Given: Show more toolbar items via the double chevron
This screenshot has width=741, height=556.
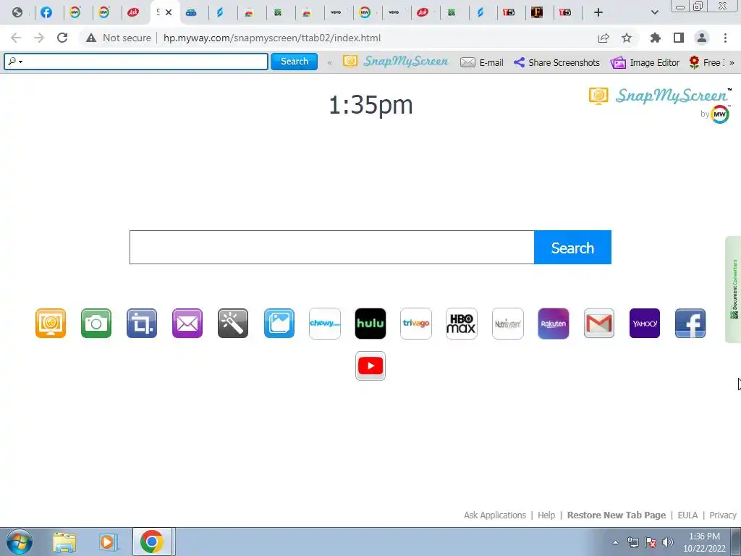Looking at the screenshot, I should click(732, 62).
